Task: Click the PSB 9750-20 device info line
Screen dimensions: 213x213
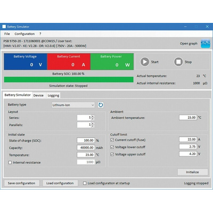Action: click(x=38, y=41)
